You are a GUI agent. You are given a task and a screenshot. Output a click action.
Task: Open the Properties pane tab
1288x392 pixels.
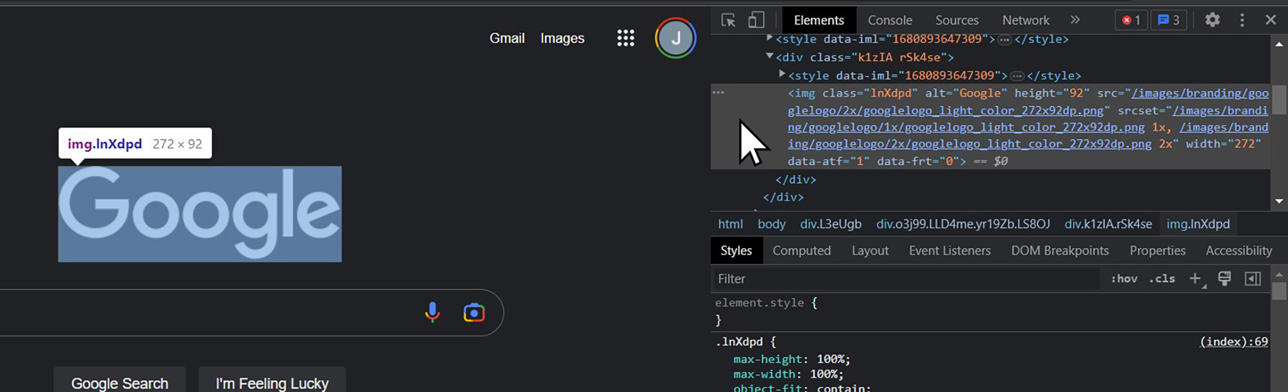[1157, 251]
